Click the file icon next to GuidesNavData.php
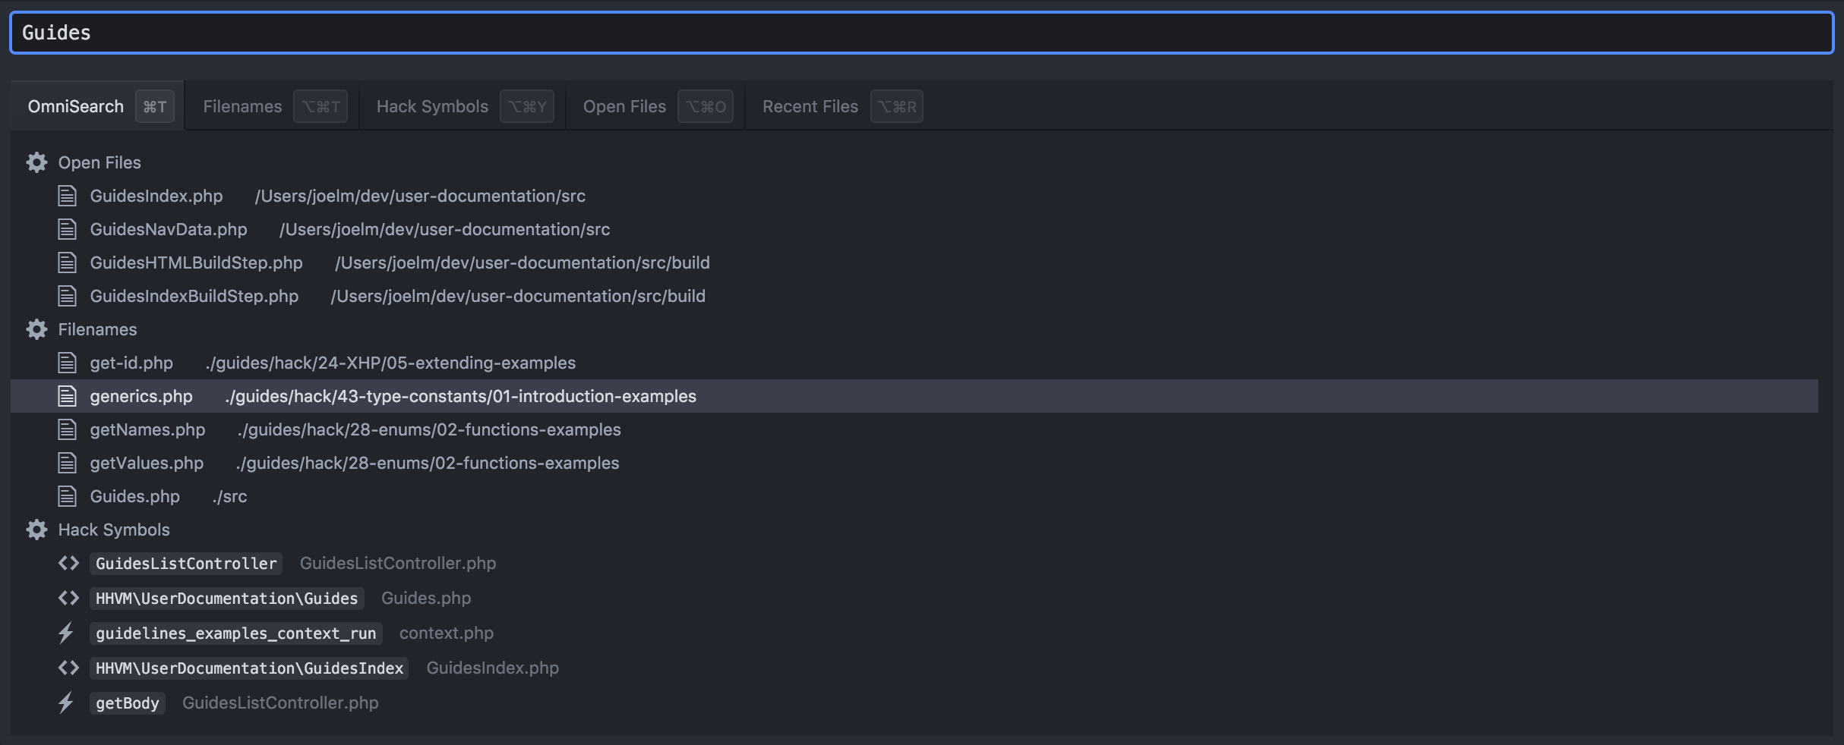The height and width of the screenshot is (745, 1844). coord(68,229)
